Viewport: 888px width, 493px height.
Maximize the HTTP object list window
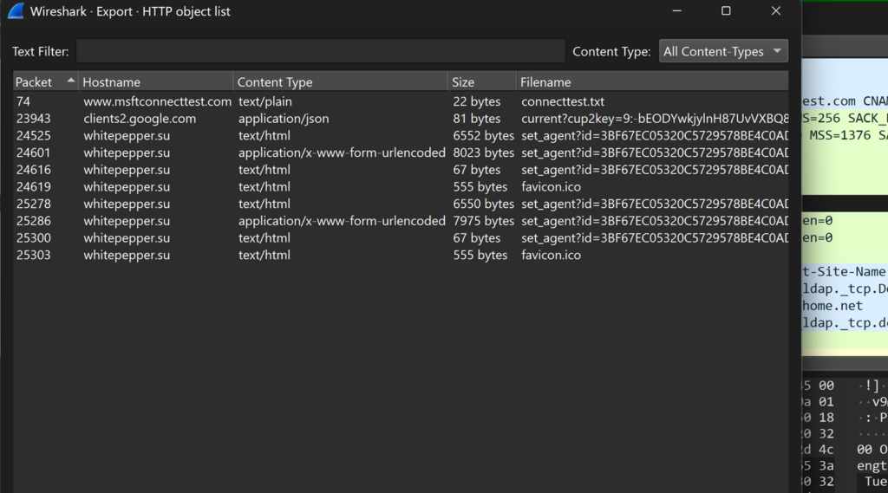pos(726,11)
